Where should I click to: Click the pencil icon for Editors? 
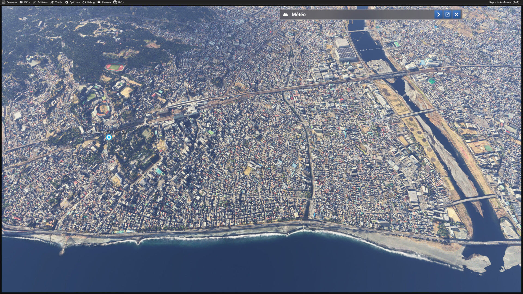pyautogui.click(x=34, y=2)
